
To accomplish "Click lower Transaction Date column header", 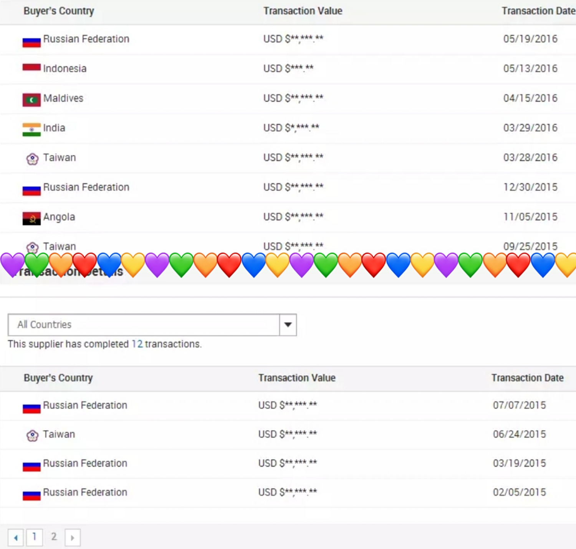I will tap(527, 378).
